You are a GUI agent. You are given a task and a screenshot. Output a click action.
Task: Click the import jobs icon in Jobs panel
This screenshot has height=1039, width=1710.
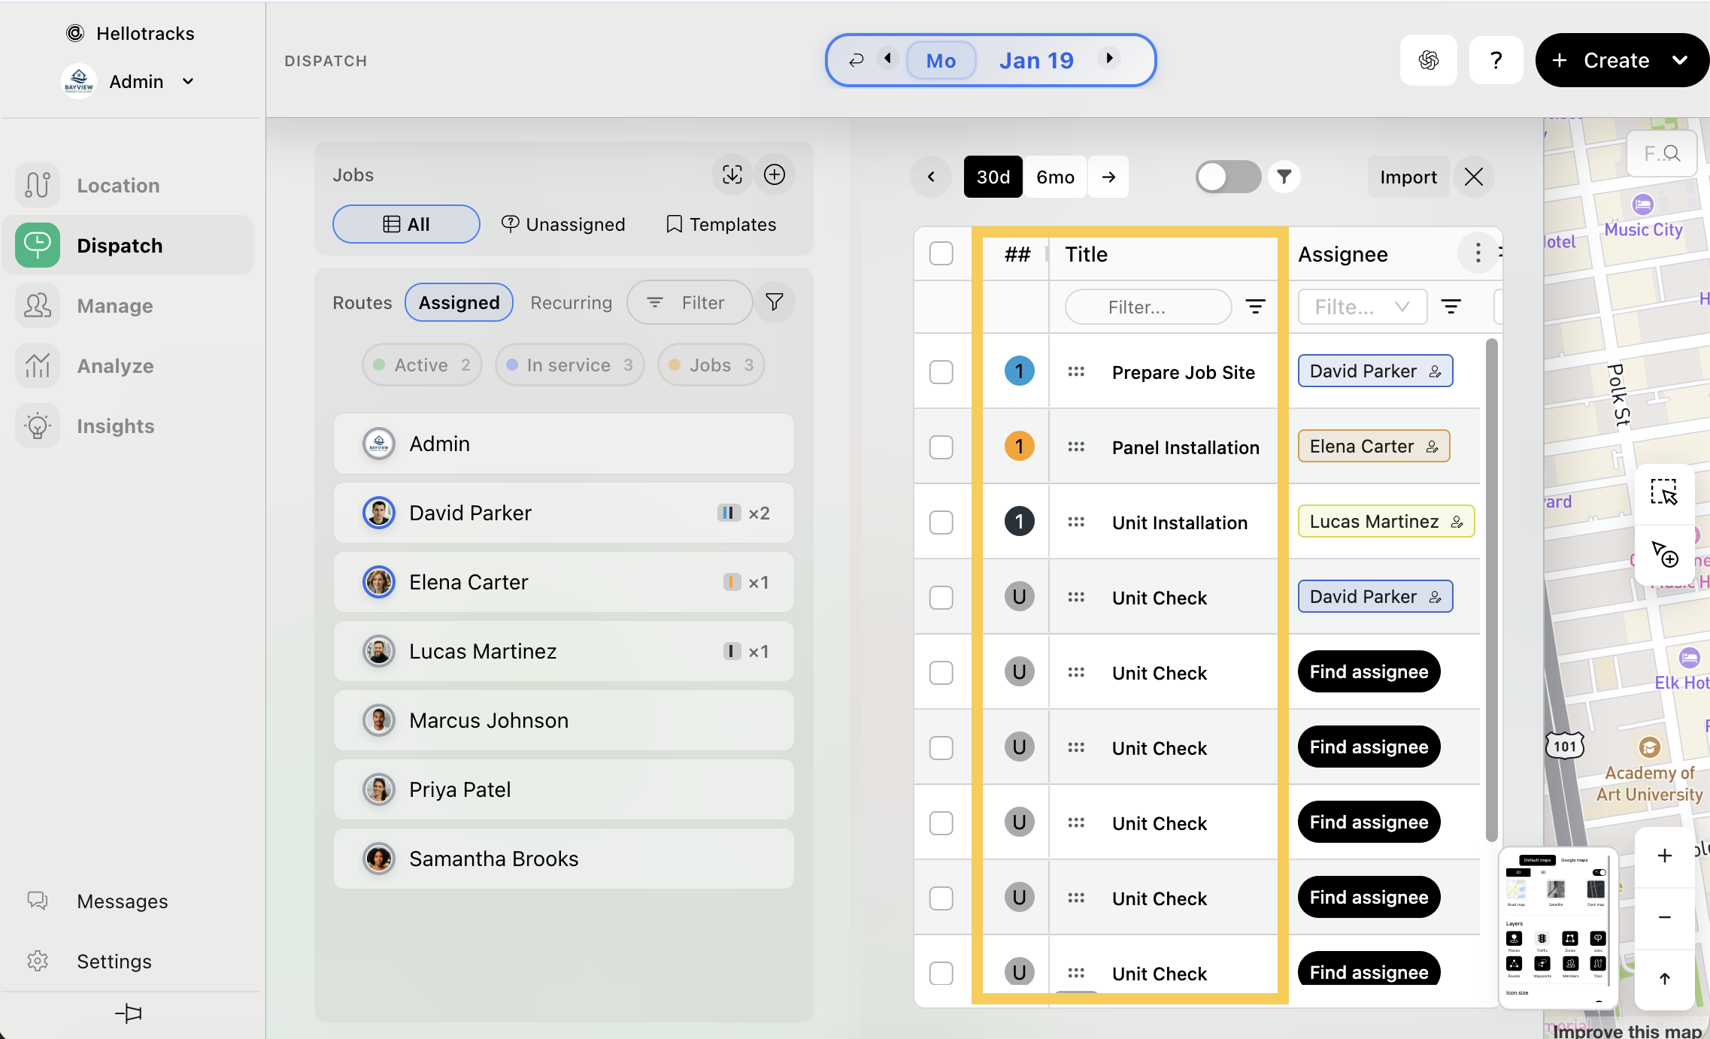pos(732,174)
